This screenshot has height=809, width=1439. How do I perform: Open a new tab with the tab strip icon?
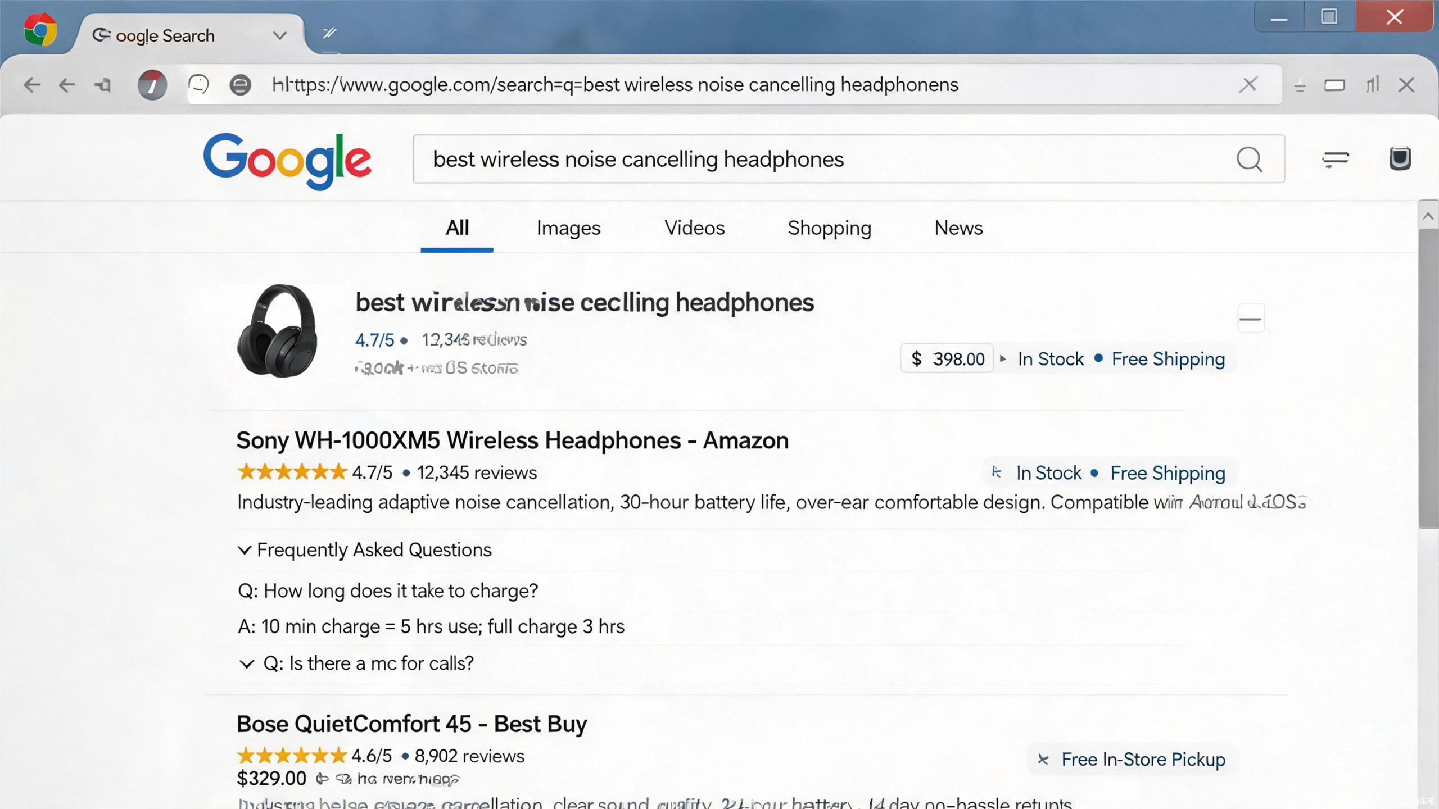(329, 33)
